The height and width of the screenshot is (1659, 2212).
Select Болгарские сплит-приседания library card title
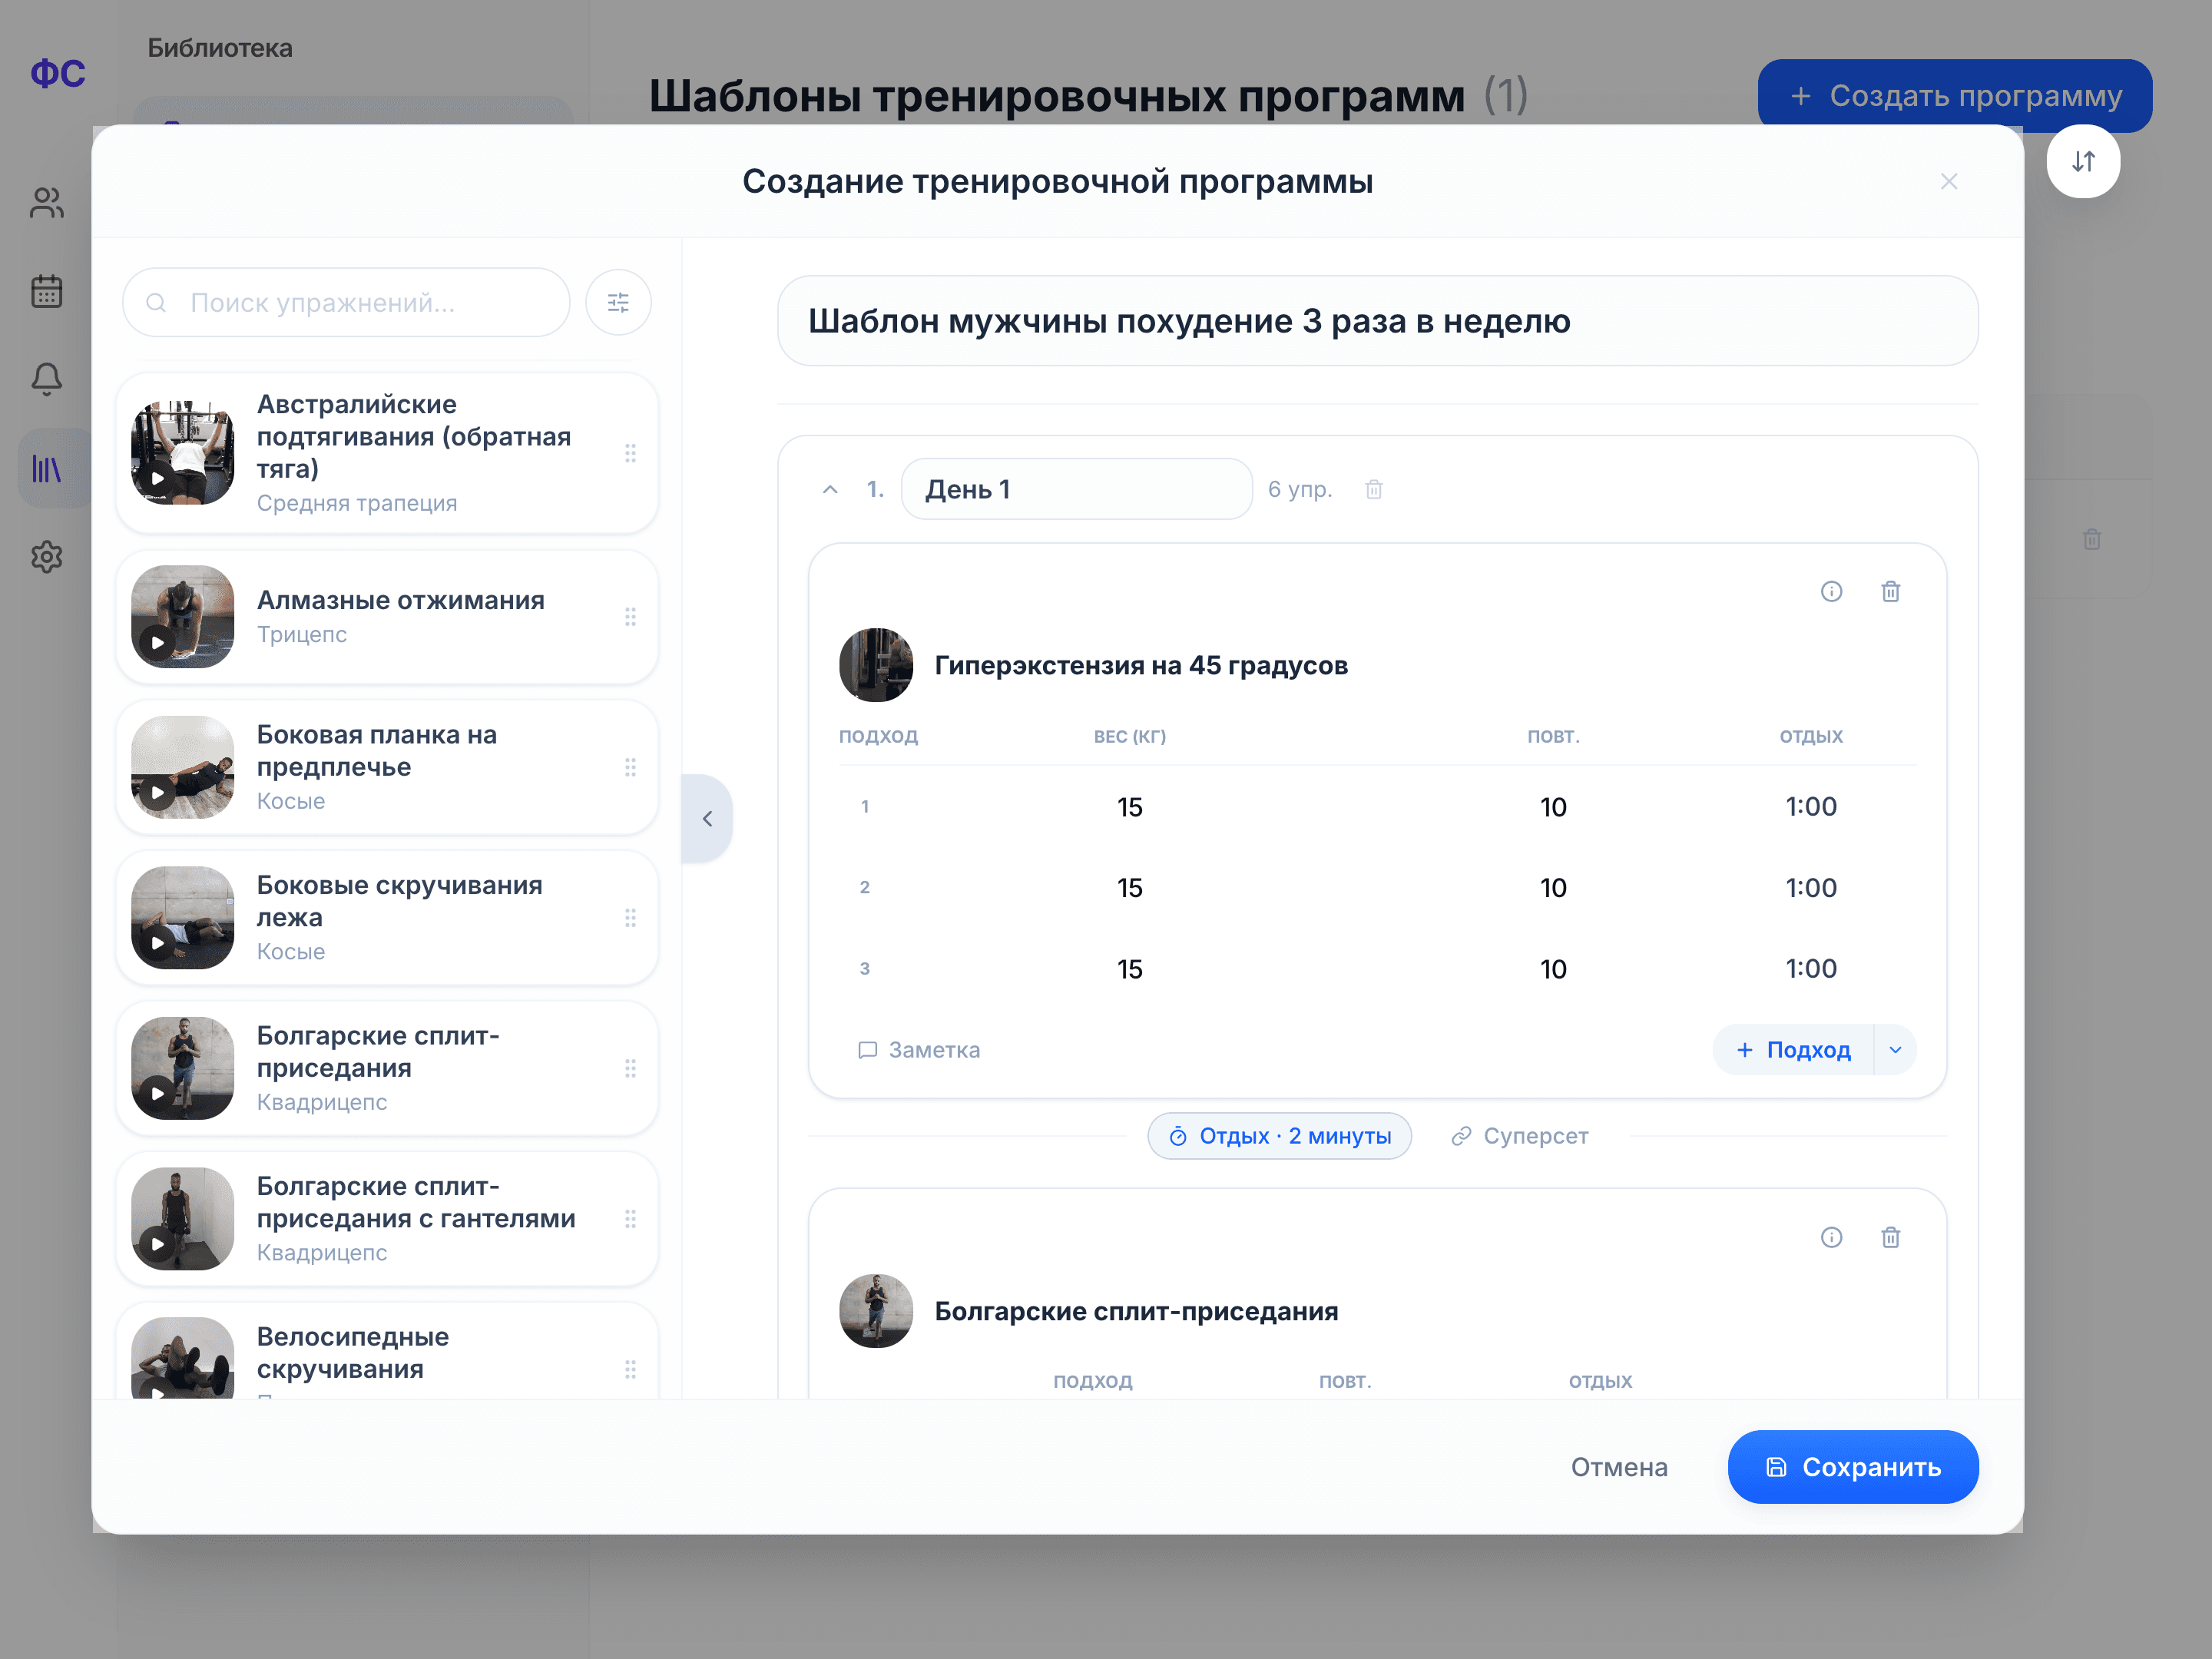coord(378,1051)
